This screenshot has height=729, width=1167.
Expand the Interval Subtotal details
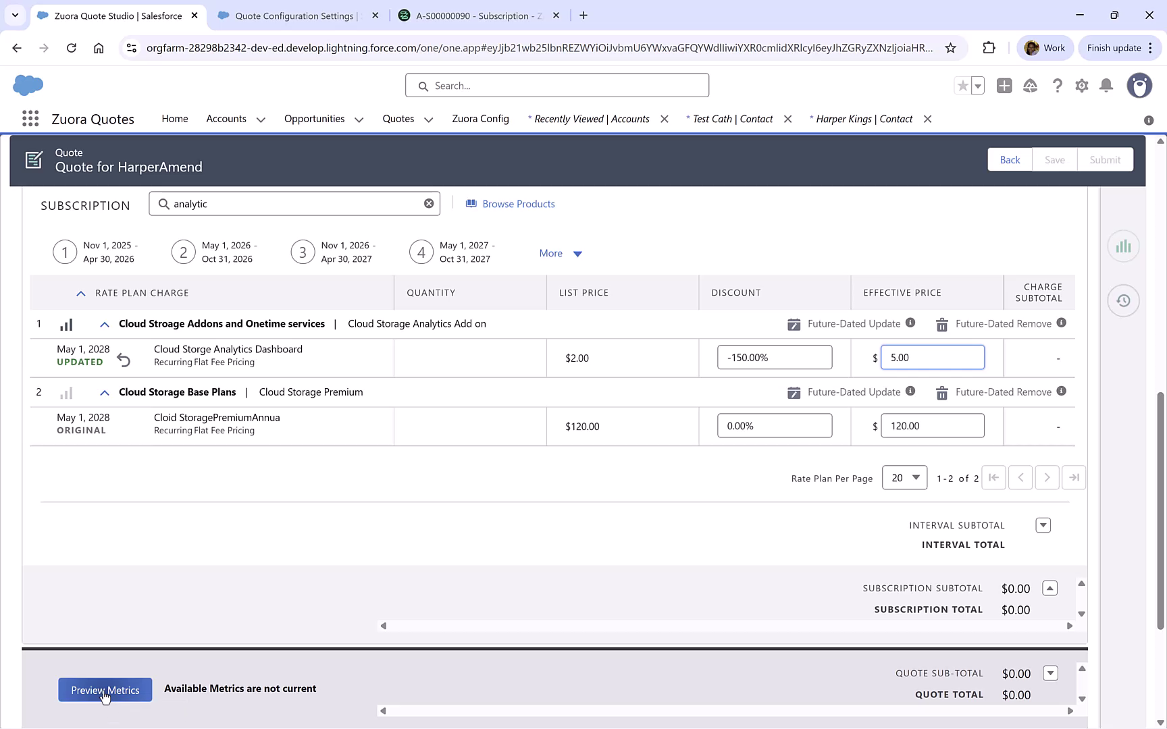coord(1043,524)
